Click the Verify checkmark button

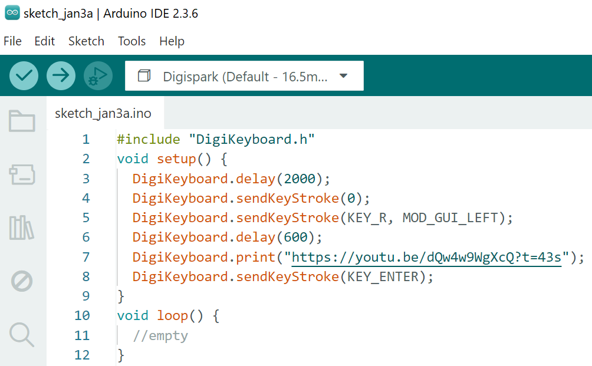[x=24, y=75]
